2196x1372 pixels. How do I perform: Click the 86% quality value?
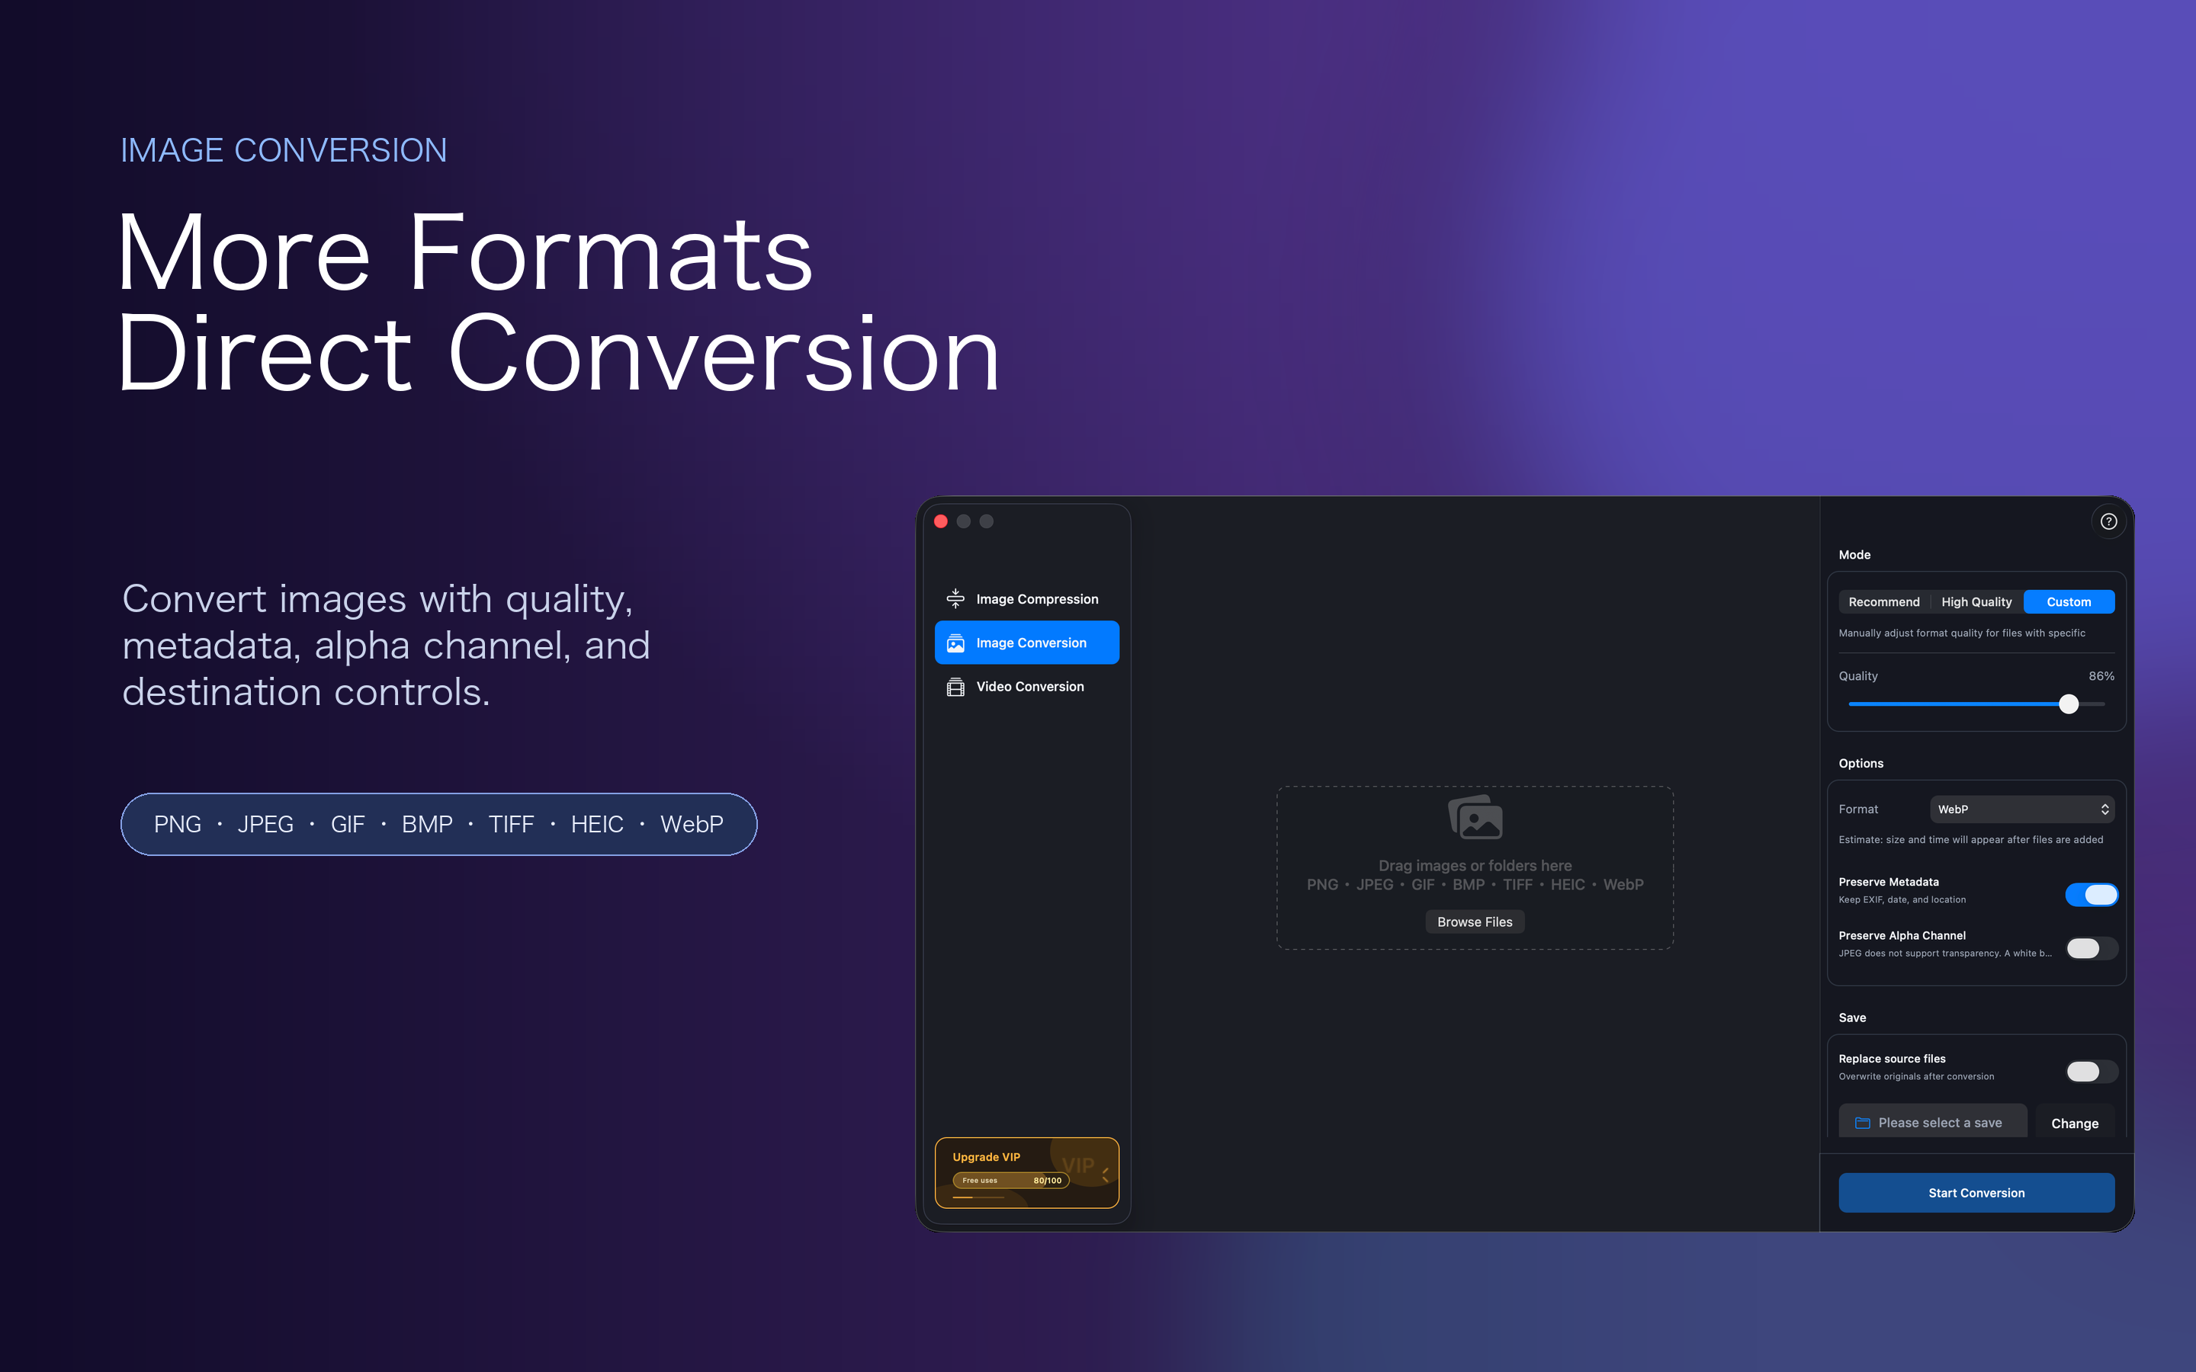[2101, 676]
